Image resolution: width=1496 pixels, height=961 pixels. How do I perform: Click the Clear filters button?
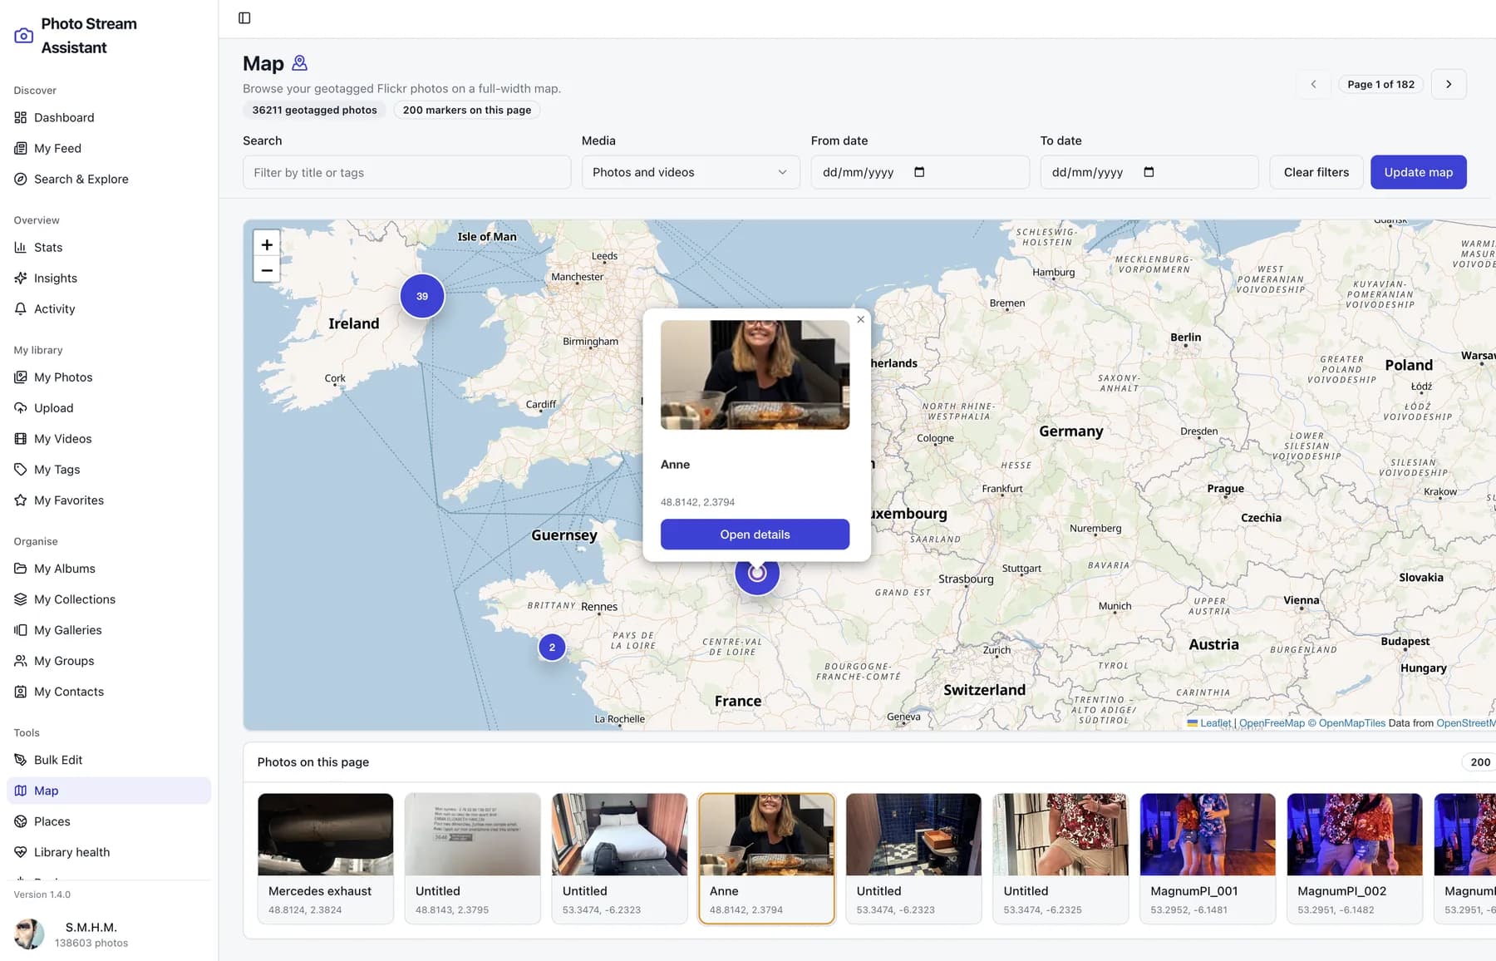[x=1316, y=172]
